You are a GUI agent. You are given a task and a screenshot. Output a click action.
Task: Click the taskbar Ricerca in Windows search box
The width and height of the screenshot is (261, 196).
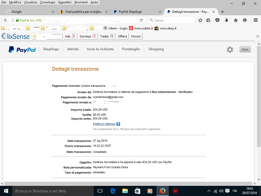pyautogui.click(x=53, y=191)
